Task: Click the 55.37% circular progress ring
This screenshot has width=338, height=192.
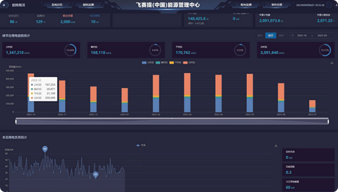Action: click(x=324, y=50)
